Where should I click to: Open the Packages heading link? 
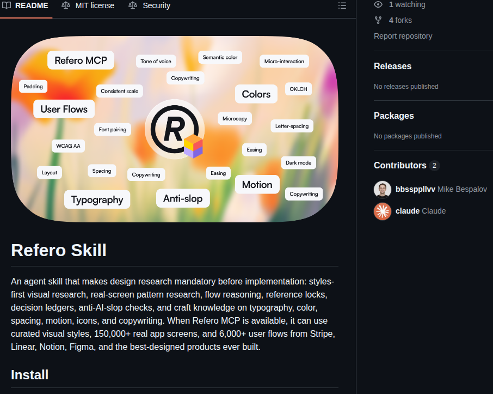pyautogui.click(x=393, y=116)
